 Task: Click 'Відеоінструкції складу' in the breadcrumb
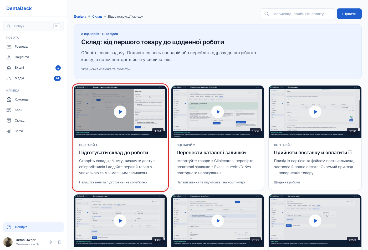(x=125, y=16)
